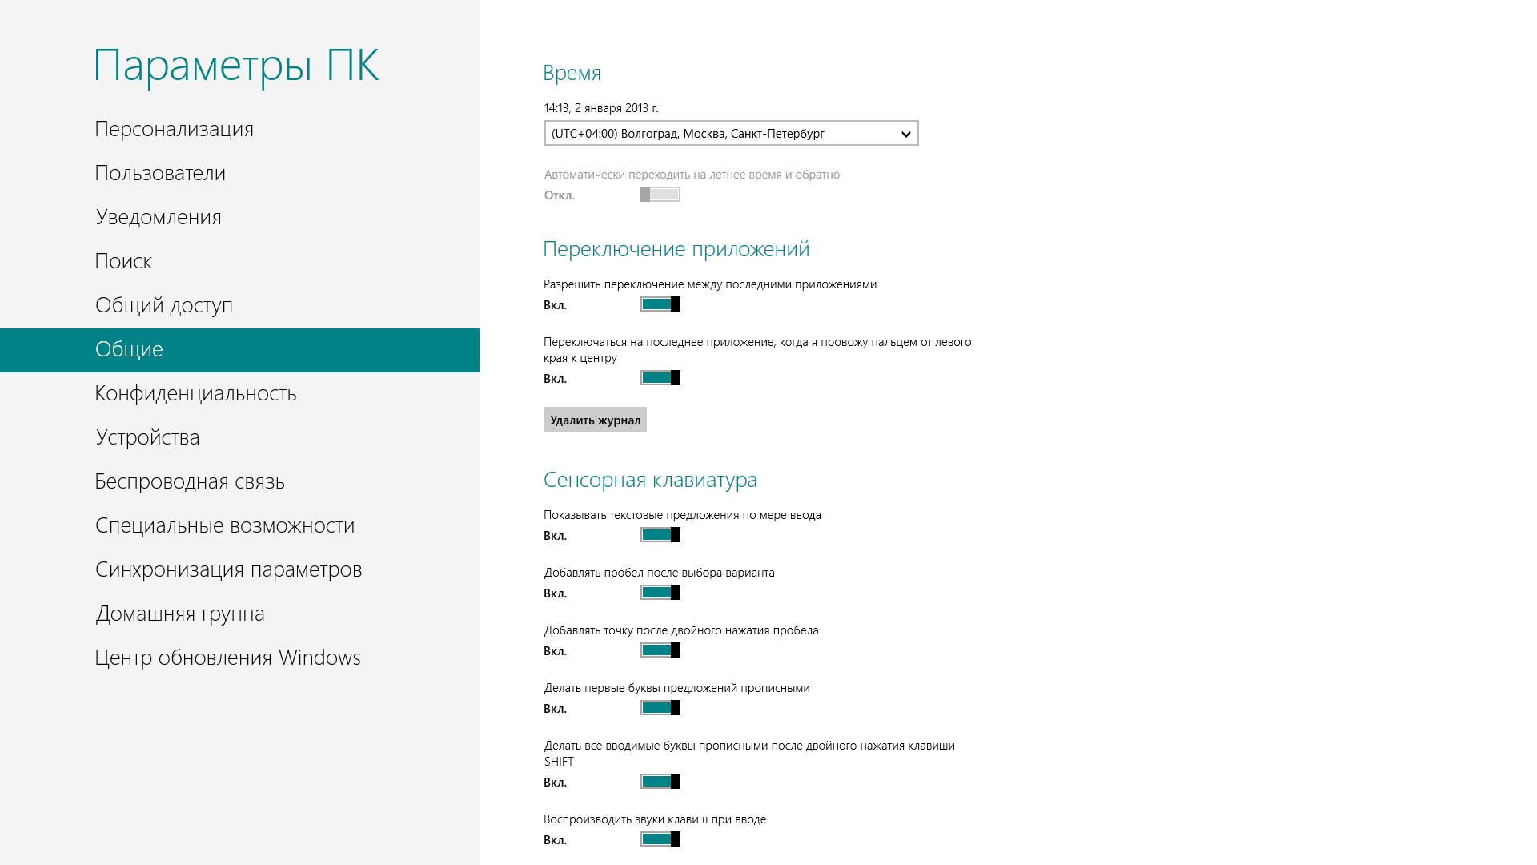Select Синхронизация параметров item
Viewport: 1537px width, 865px height.
pos(228,570)
